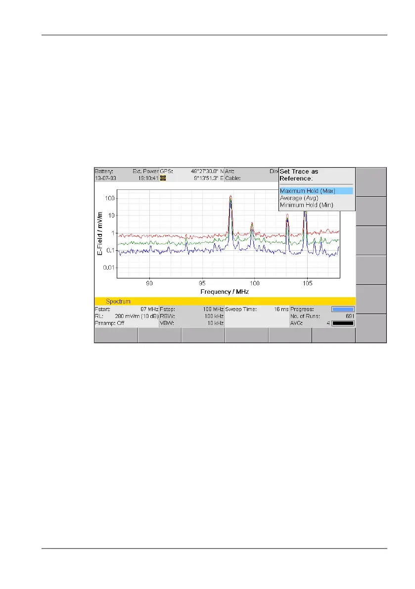Click GPS longitude 9°13'51.3" E
This screenshot has width=415, height=589.
[x=209, y=179]
